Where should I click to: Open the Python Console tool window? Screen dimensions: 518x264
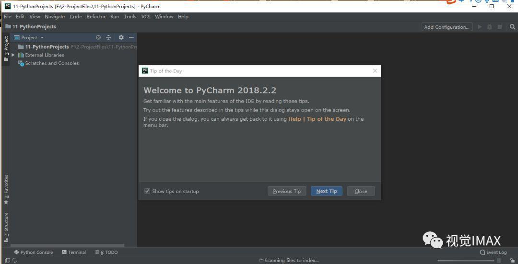click(34, 253)
